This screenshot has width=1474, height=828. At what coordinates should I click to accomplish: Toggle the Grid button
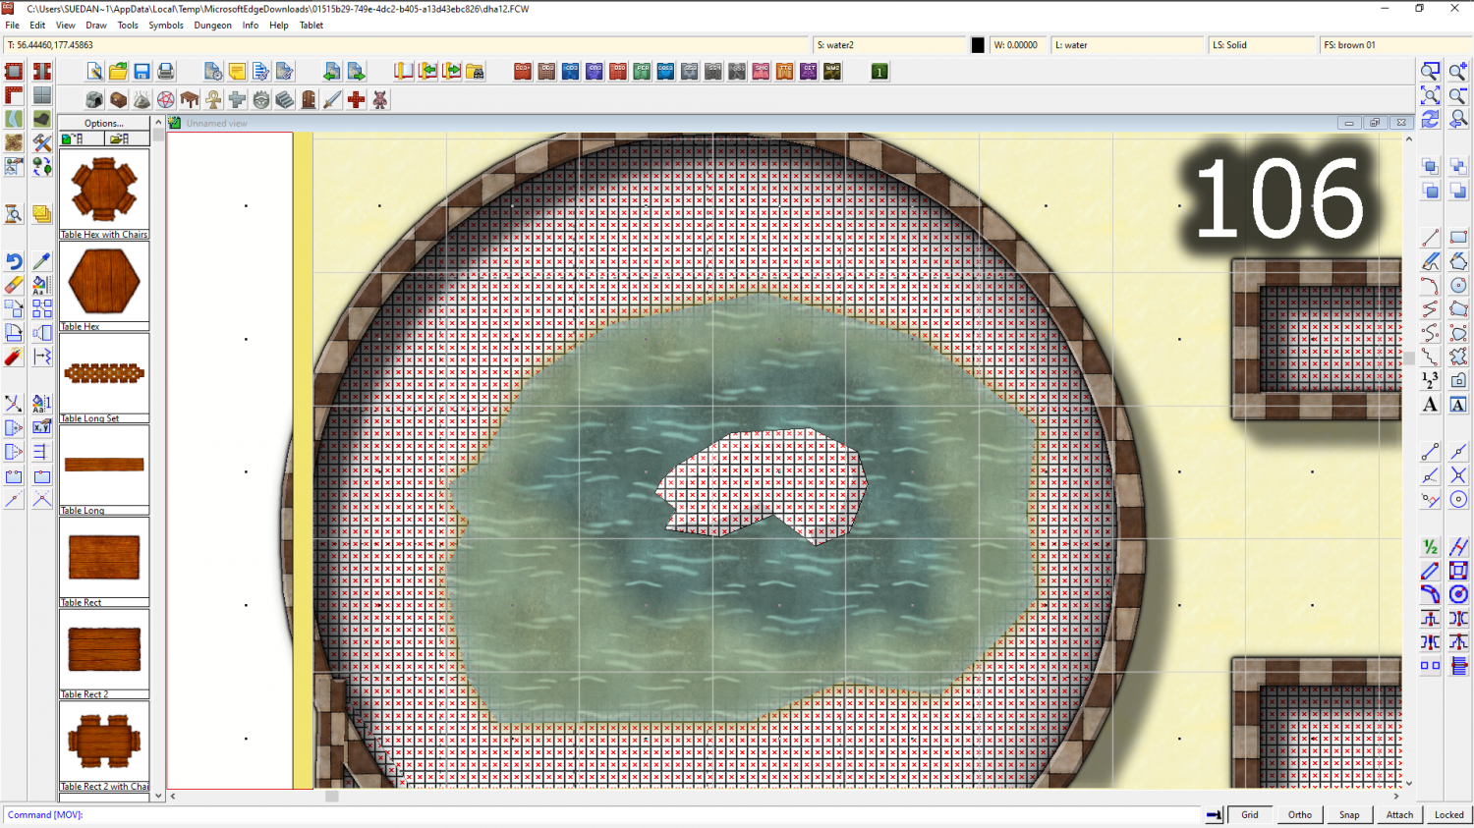pos(1249,814)
